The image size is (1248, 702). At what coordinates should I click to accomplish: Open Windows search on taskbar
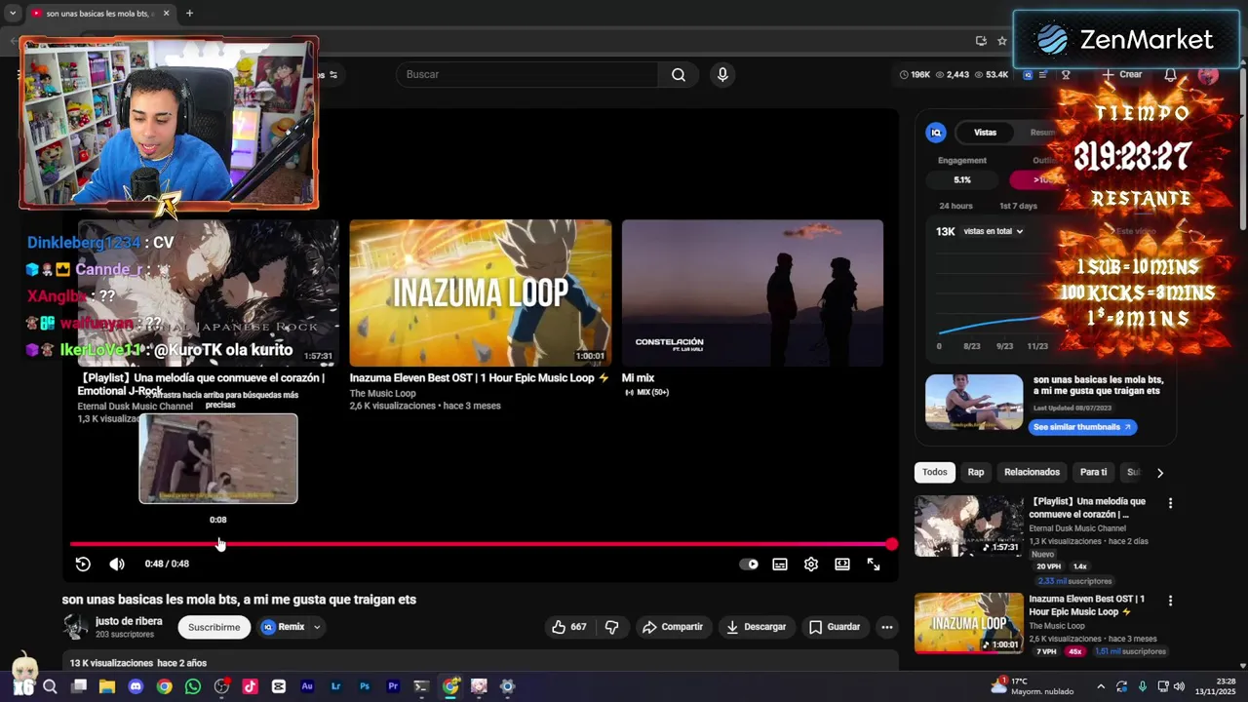click(50, 686)
